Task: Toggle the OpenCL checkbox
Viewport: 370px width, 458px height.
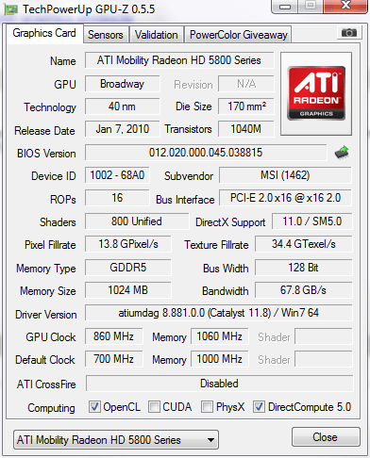Action: pos(94,407)
